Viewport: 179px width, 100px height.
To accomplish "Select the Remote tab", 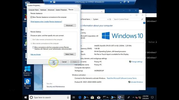I will point(71,10).
